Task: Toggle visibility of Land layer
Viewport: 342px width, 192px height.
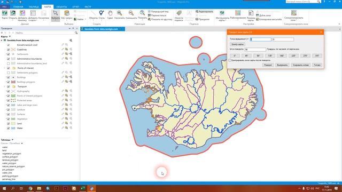Action: [x=9, y=124]
